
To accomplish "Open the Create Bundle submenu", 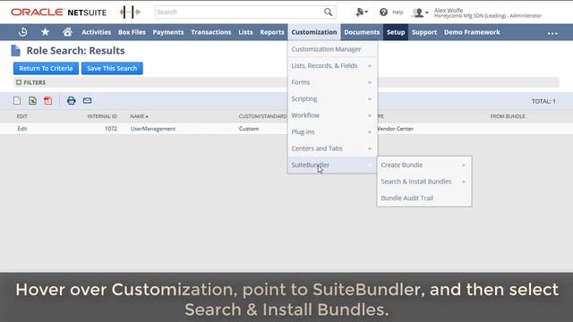I will (x=423, y=165).
